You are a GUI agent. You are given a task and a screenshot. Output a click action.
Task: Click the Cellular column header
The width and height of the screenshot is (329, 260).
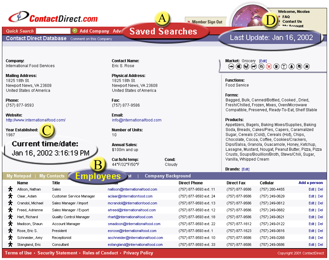click(x=267, y=183)
